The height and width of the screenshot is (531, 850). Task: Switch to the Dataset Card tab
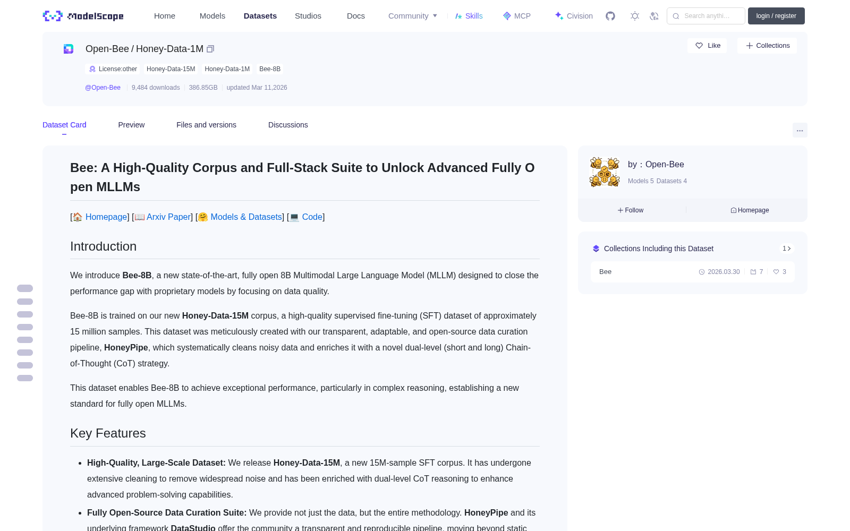coord(64,125)
